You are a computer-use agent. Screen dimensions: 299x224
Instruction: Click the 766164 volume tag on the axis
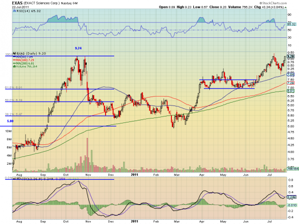[293, 169]
